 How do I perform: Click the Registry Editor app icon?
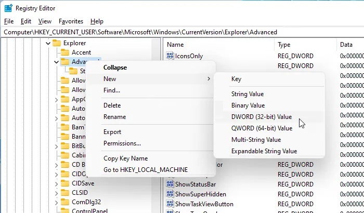coord(8,8)
